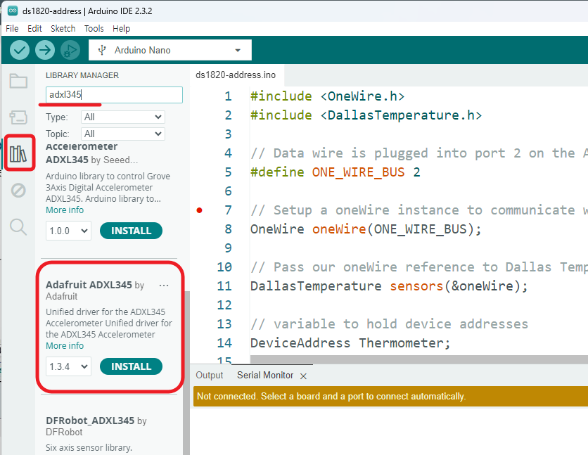The width and height of the screenshot is (588, 455).
Task: Open the Boards Manager sidebar icon
Action: click(x=18, y=117)
